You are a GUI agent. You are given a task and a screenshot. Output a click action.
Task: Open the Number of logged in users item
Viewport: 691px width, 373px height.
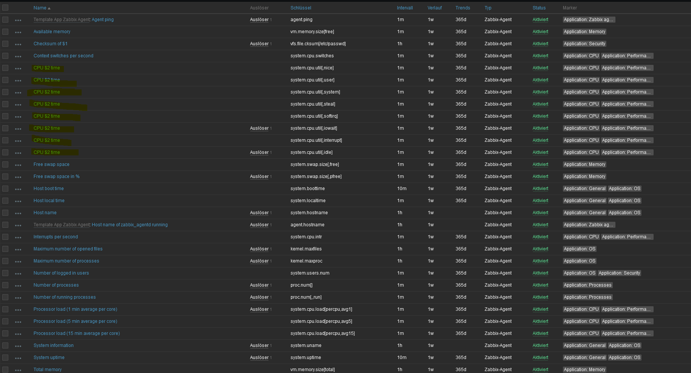[x=61, y=273]
